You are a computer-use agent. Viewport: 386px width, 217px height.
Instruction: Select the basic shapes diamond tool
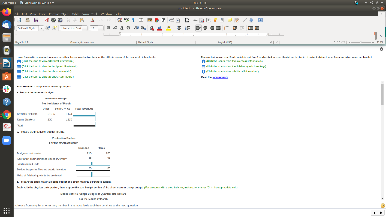pyautogui.click(x=251, y=20)
